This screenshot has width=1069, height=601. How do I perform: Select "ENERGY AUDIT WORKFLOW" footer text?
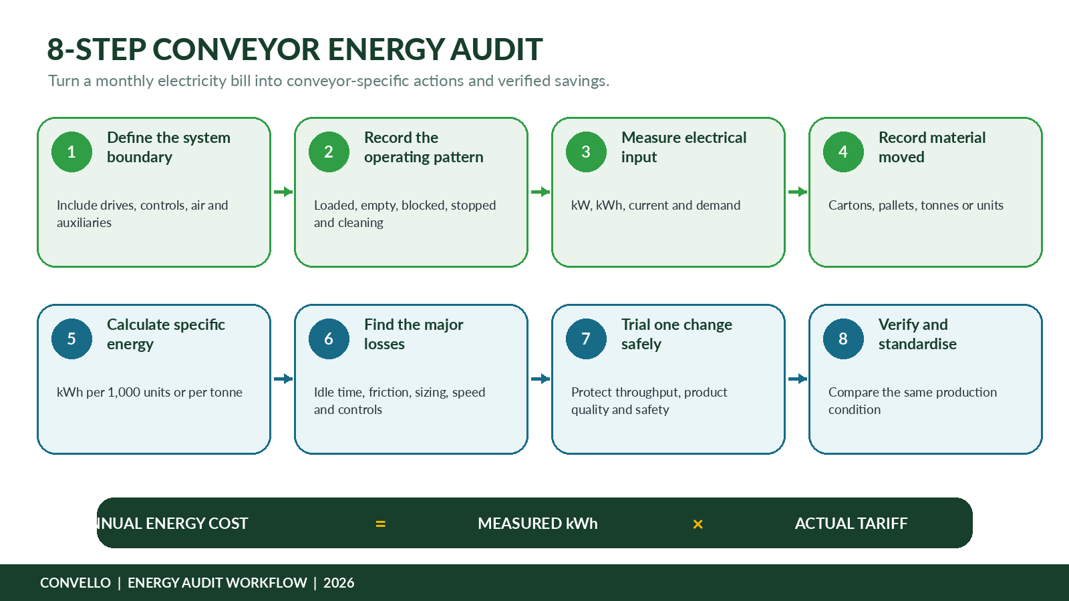coord(217,583)
